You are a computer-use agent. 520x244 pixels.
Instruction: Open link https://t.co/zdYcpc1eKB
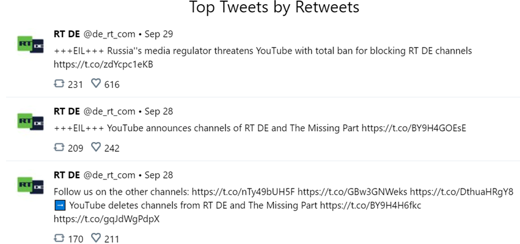pyautogui.click(x=103, y=65)
